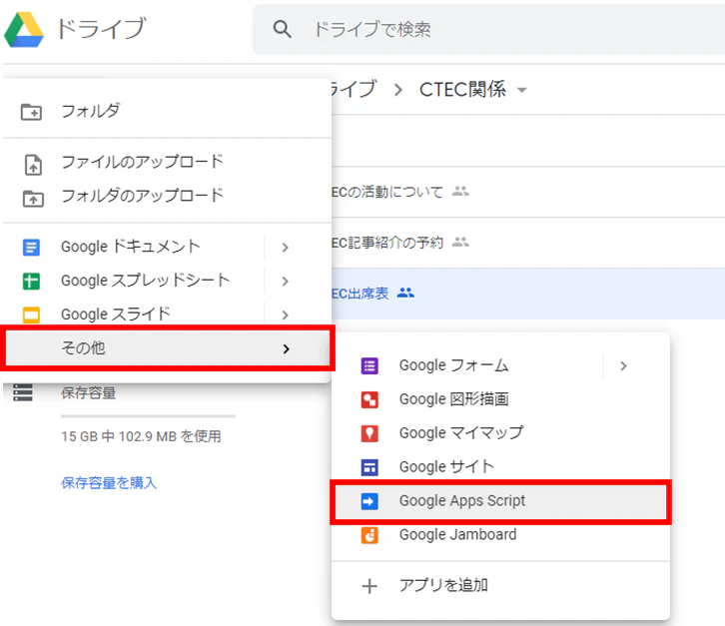
Task: Click shared icon next to ECの活動について
Action: pyautogui.click(x=460, y=191)
